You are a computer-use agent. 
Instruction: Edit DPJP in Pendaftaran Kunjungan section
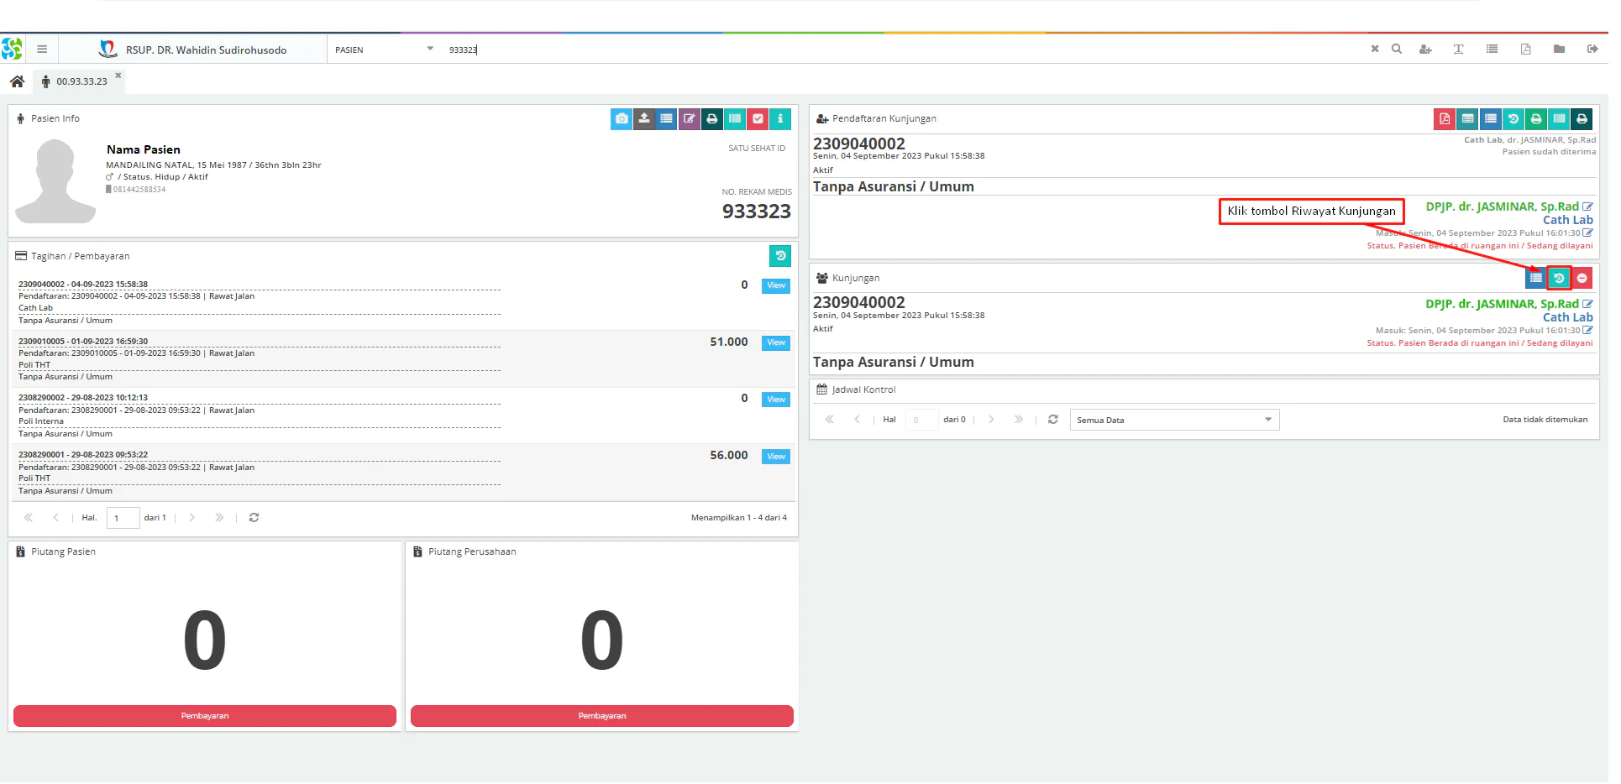[1587, 206]
